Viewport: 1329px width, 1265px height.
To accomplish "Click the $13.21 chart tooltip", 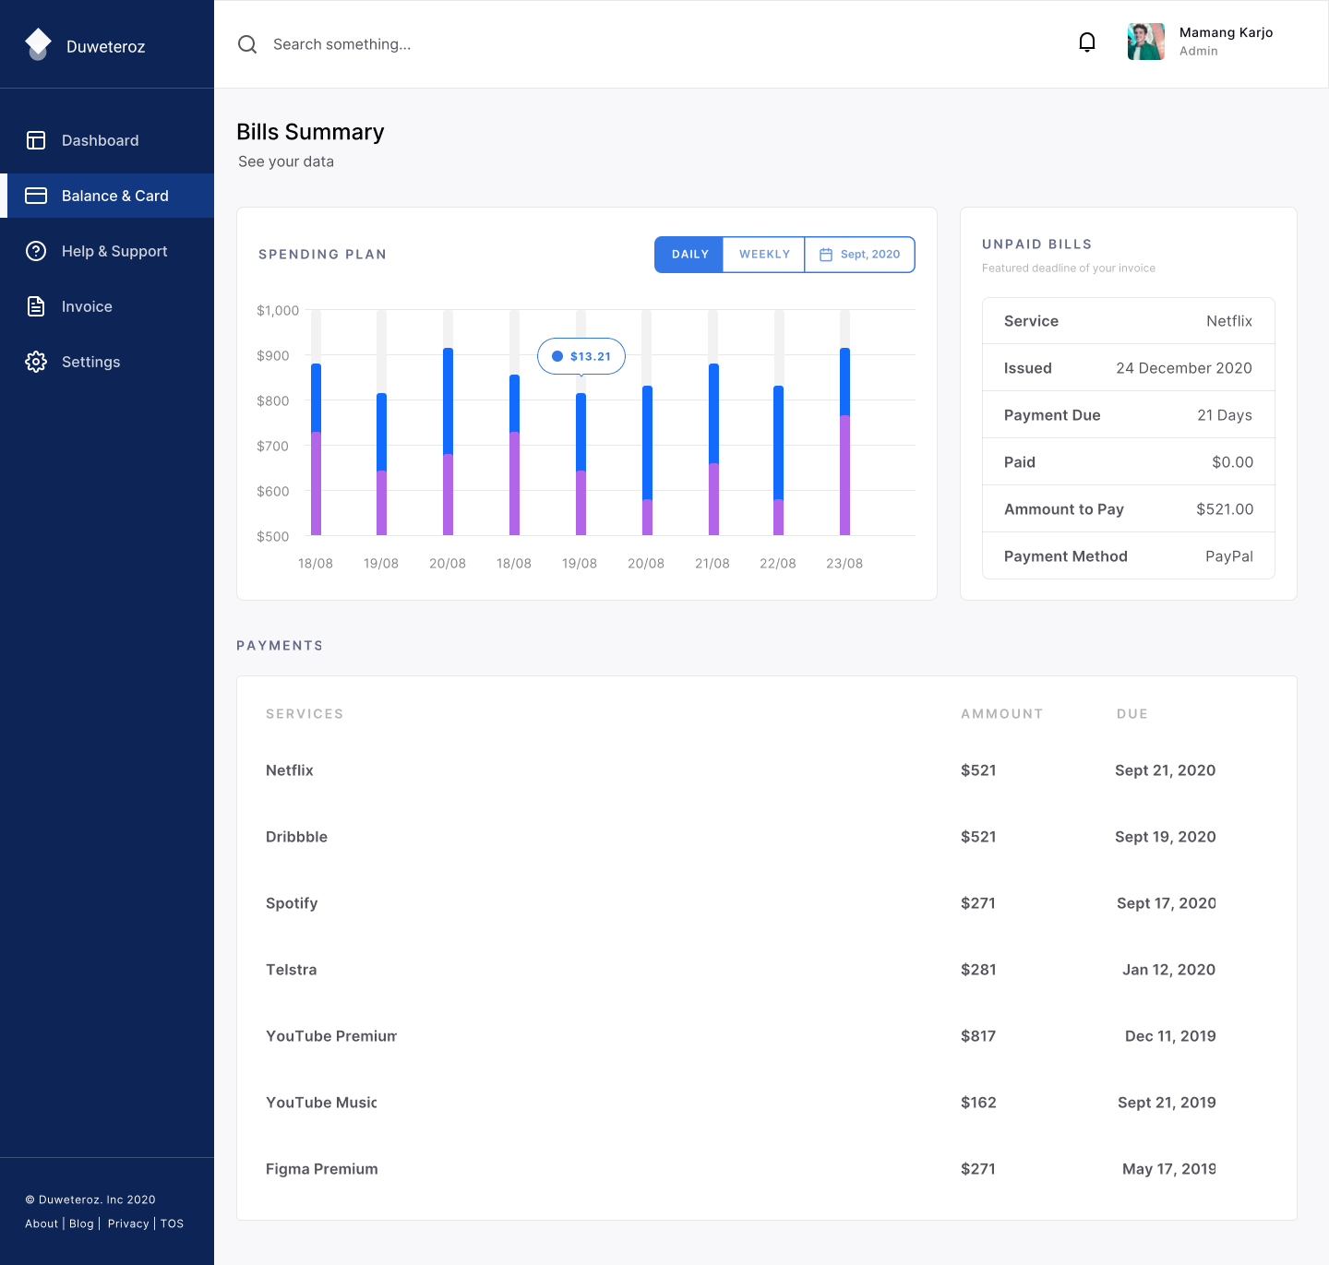I will tap(581, 356).
